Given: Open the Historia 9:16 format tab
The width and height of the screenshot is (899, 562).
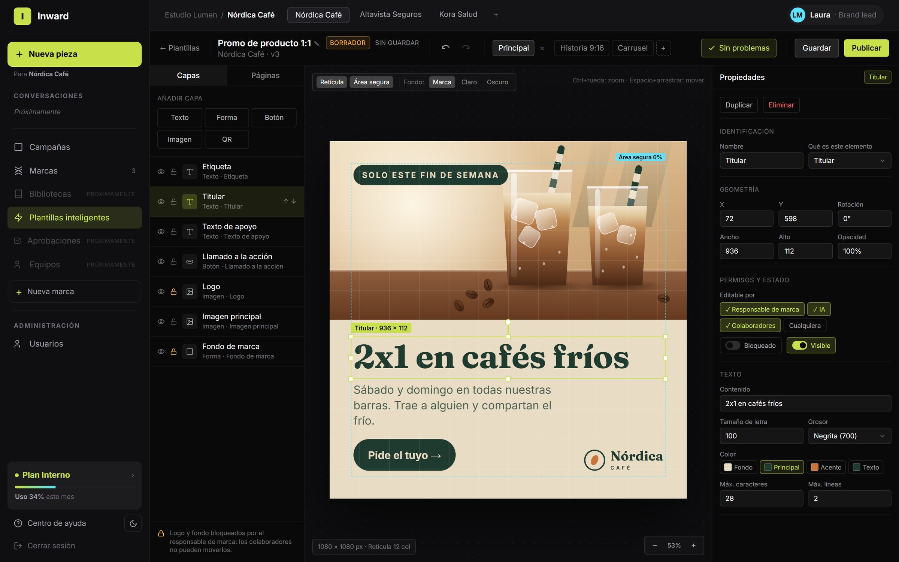Looking at the screenshot, I should click(582, 48).
